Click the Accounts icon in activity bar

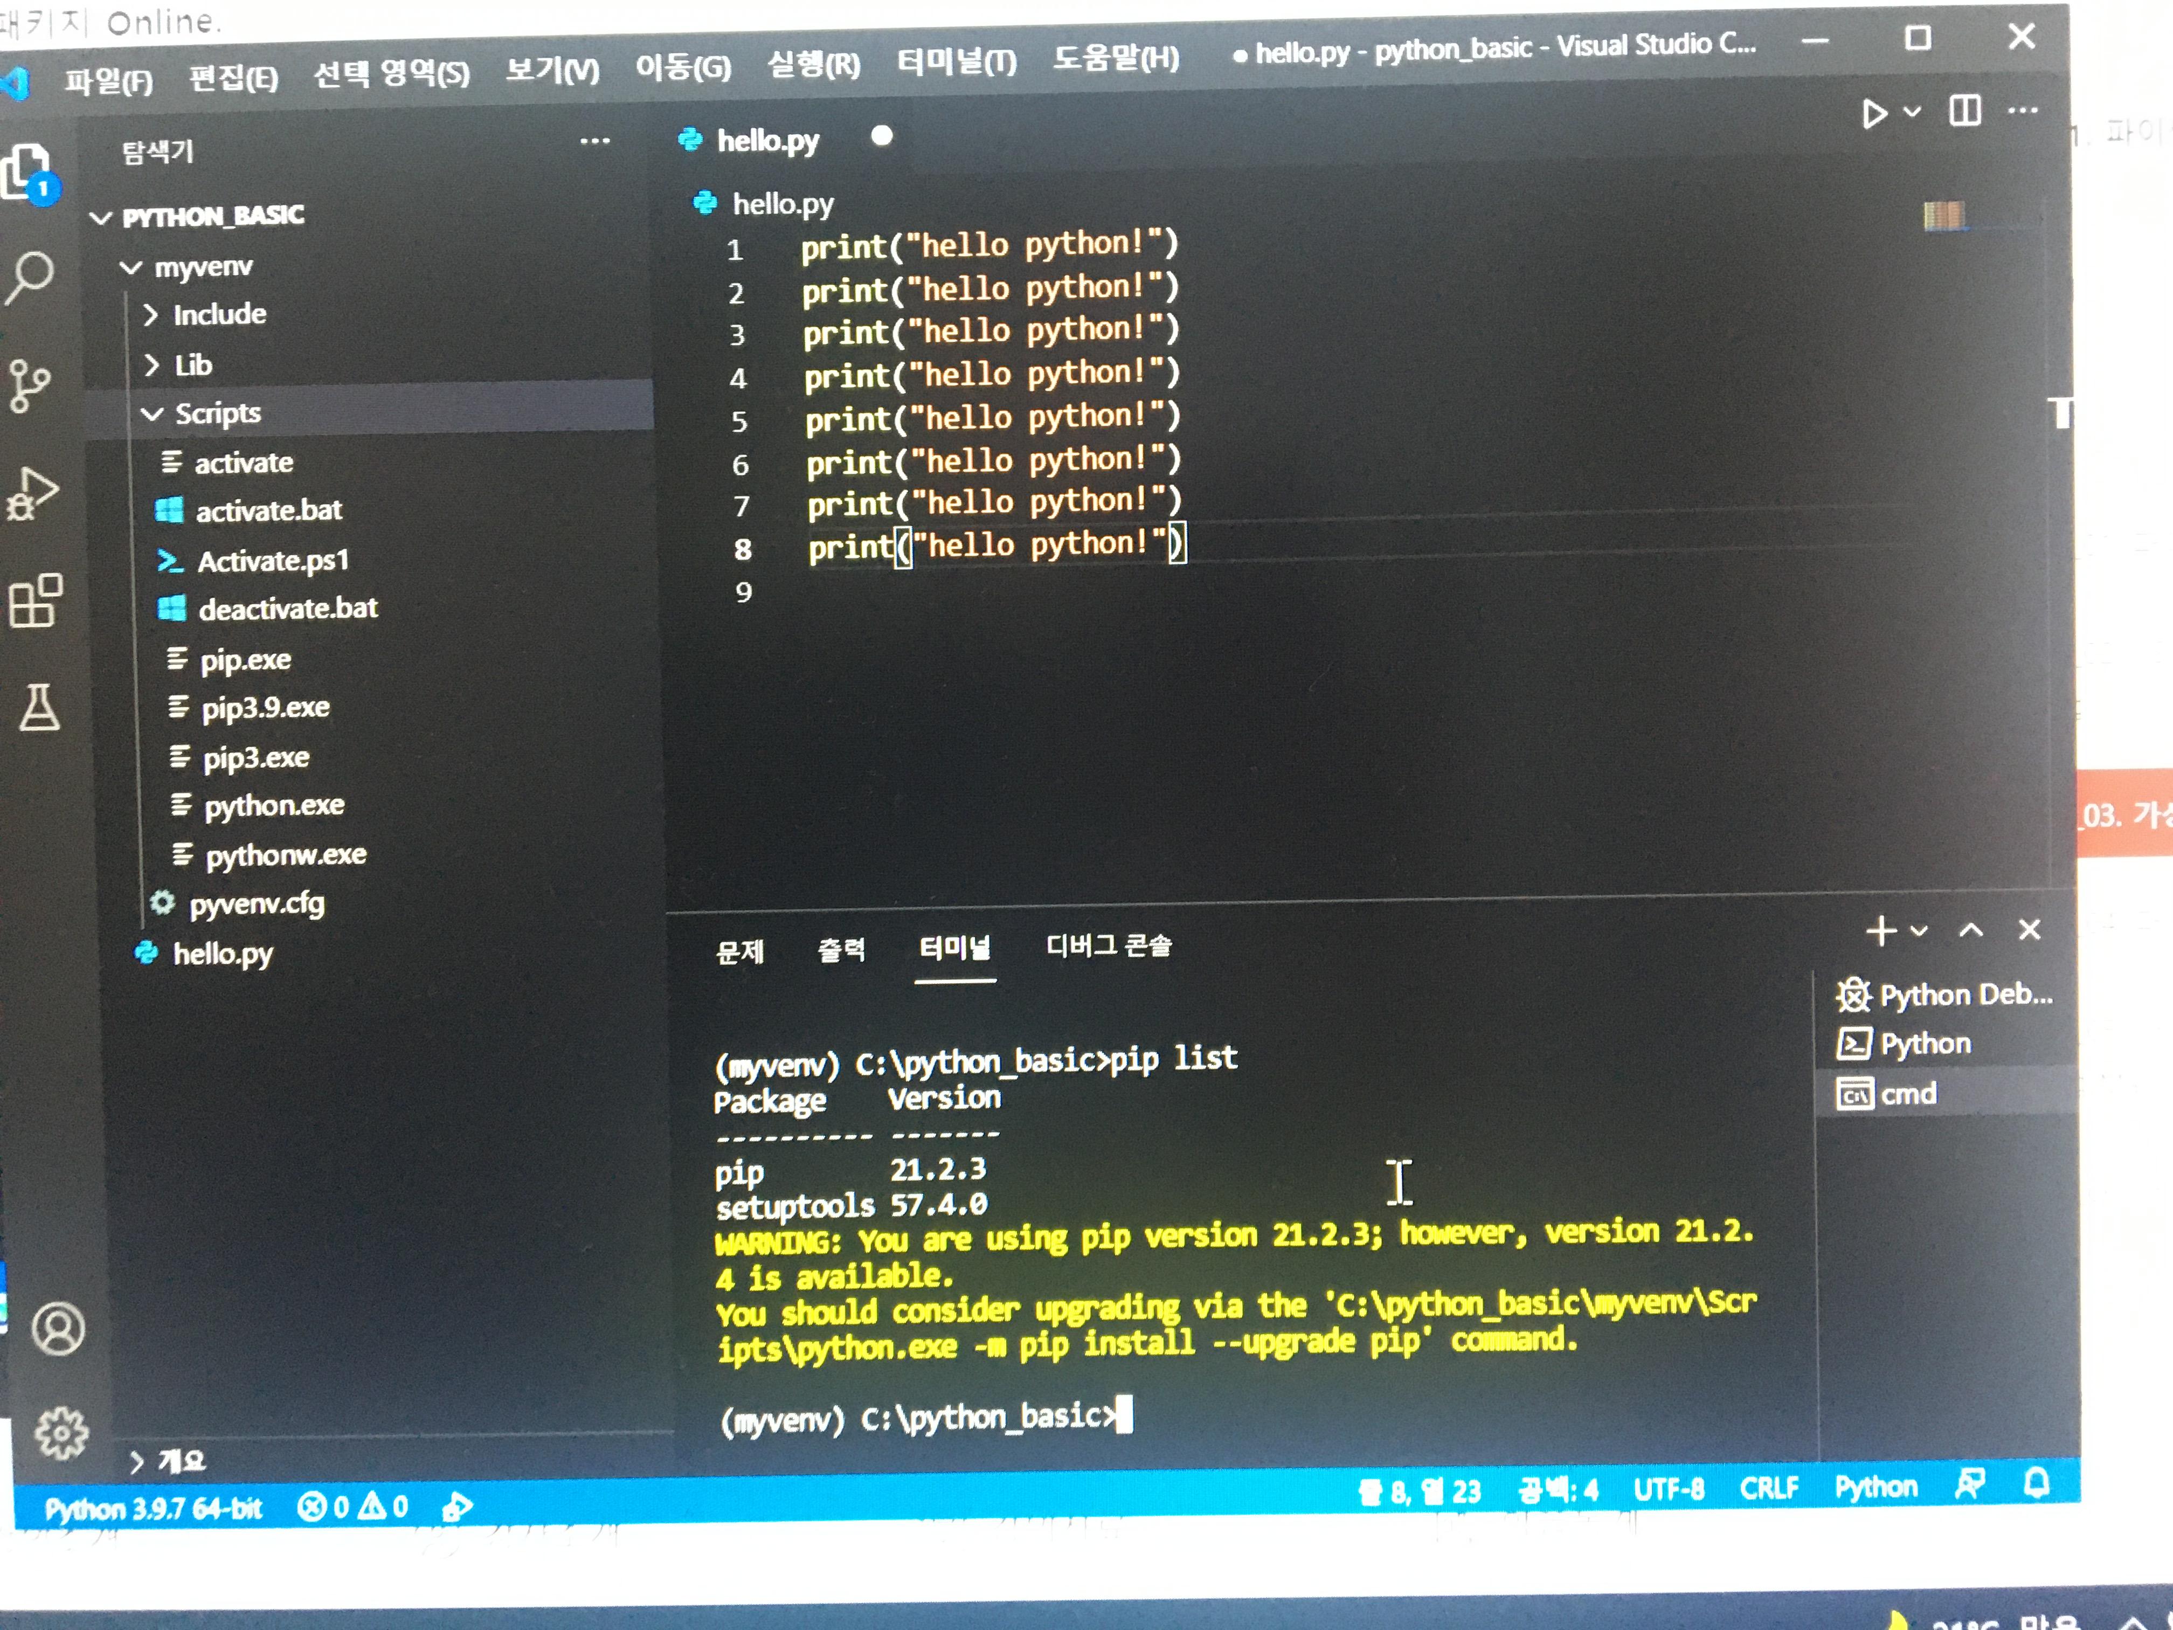[58, 1329]
